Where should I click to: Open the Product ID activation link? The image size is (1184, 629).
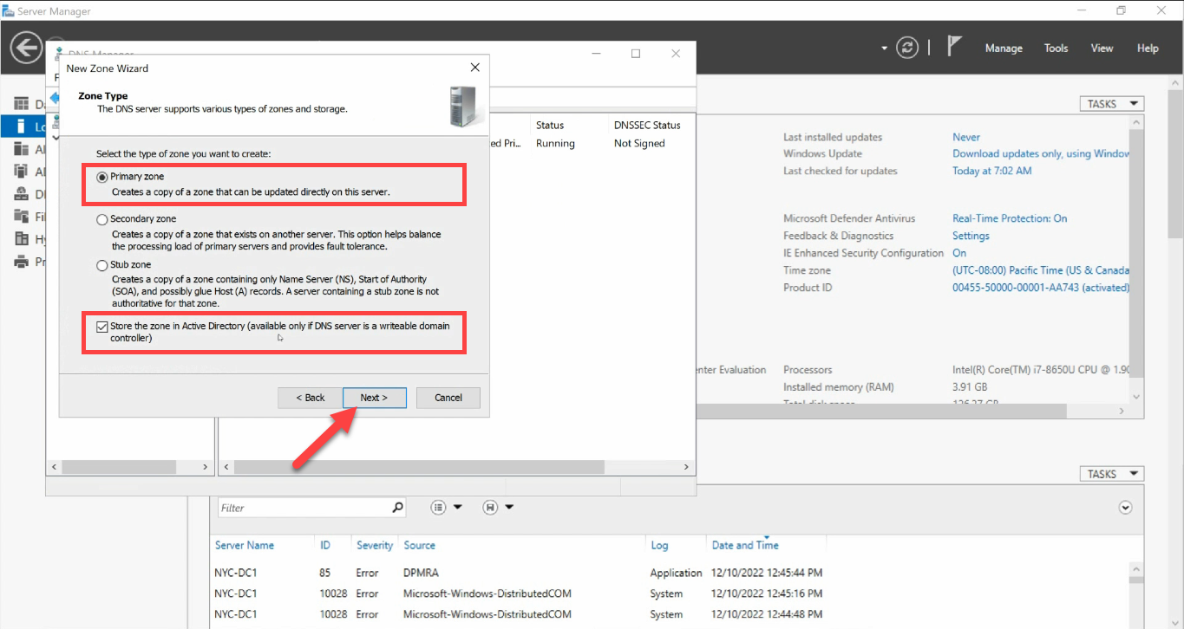point(1041,288)
